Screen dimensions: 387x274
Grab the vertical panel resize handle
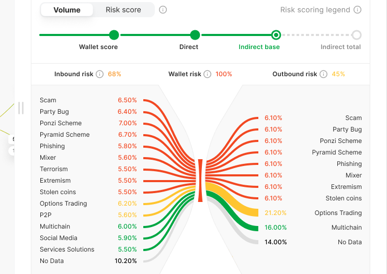(21, 108)
